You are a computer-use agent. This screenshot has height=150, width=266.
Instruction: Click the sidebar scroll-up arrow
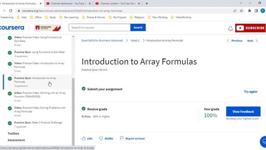point(73,37)
